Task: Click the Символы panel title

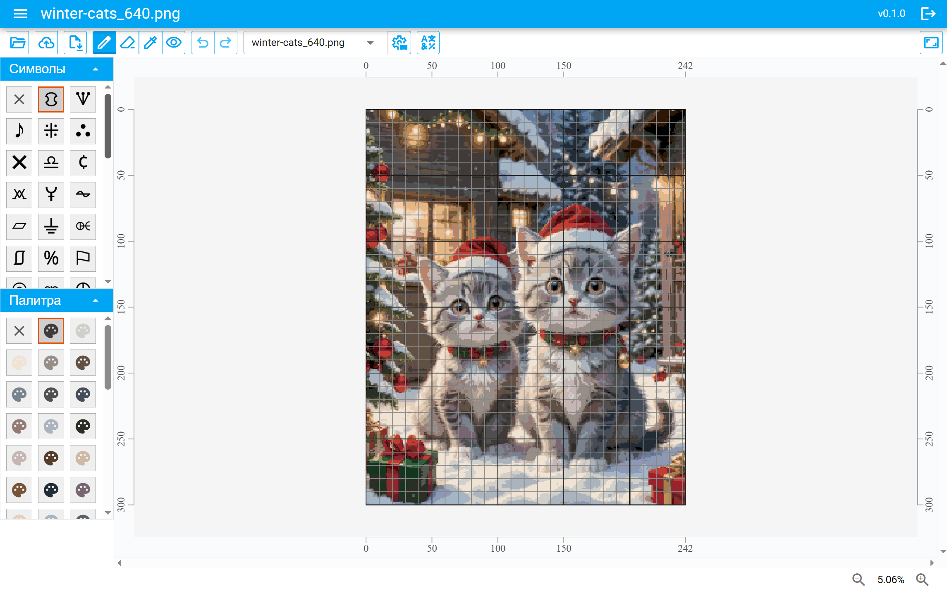Action: pyautogui.click(x=37, y=69)
